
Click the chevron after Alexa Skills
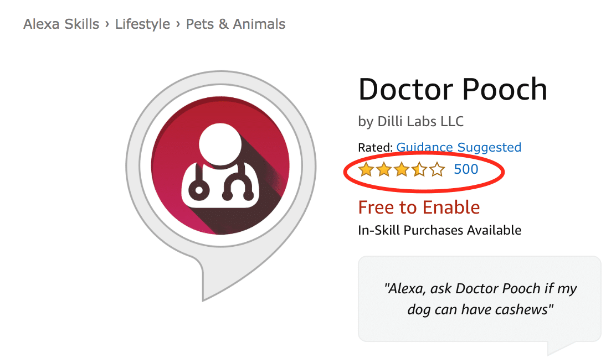pos(107,25)
